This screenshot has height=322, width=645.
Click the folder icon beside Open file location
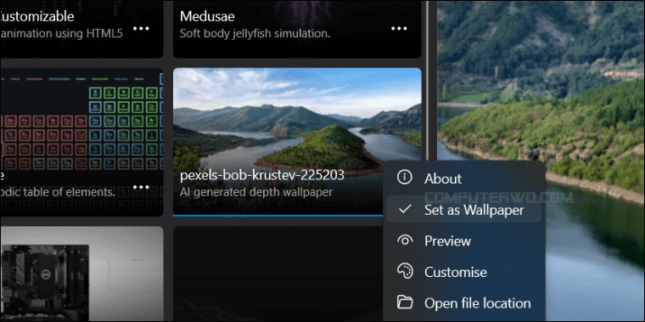(x=405, y=302)
